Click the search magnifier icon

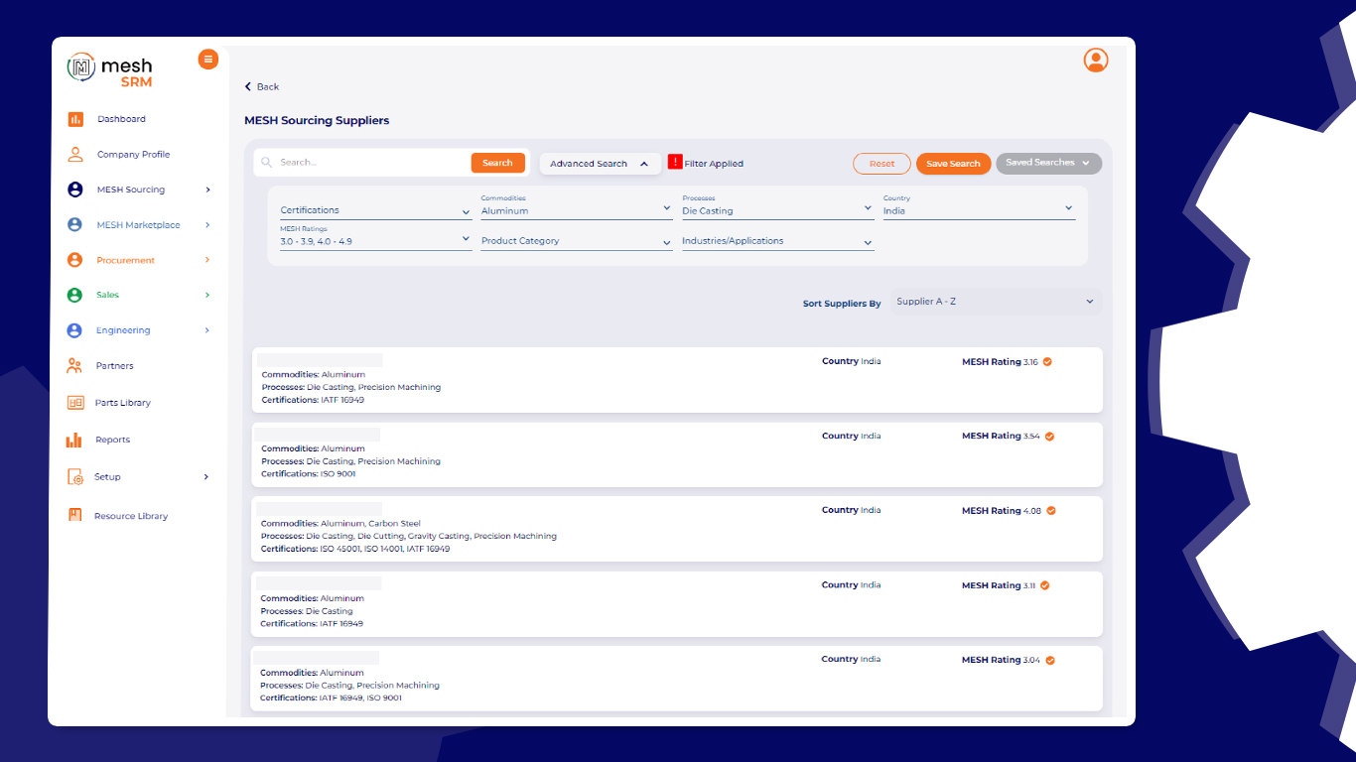tap(266, 163)
